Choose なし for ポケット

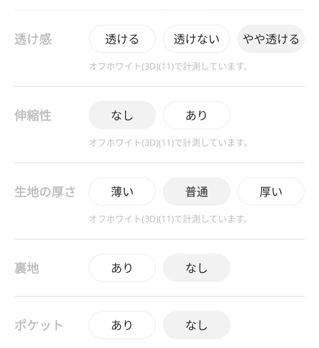pos(196,325)
